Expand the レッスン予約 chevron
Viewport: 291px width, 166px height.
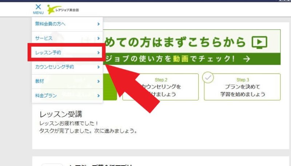[99, 53]
